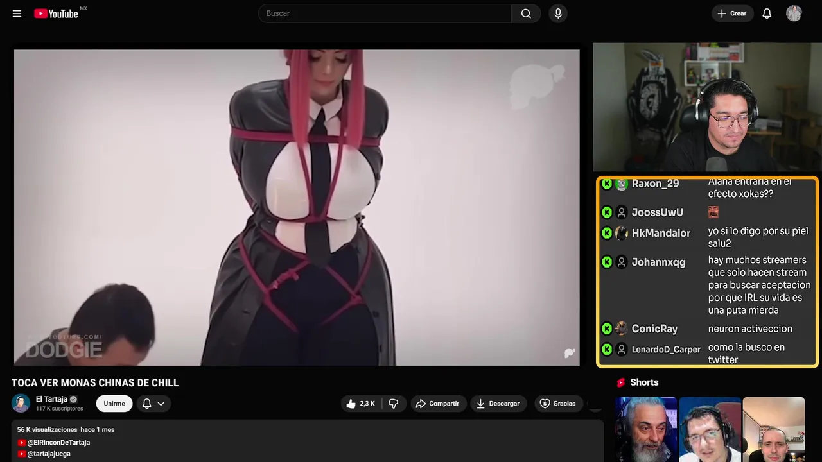Click the emote in JoossUwU's message
822x462 pixels.
click(713, 212)
